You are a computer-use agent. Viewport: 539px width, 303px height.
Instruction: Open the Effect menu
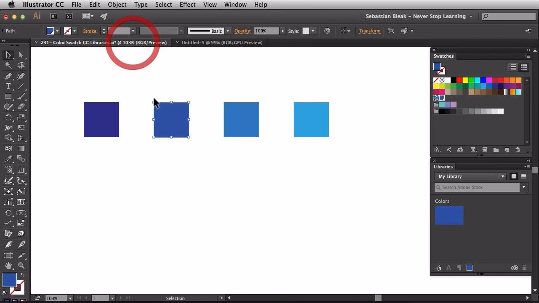(187, 5)
